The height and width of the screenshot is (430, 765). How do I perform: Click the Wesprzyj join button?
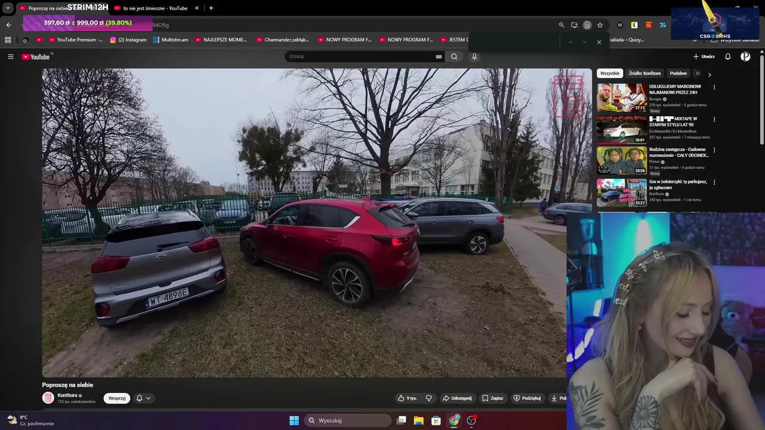[x=117, y=398]
